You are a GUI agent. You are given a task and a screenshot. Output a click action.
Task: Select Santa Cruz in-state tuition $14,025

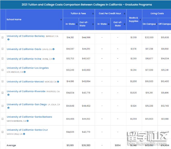[x=70, y=132]
